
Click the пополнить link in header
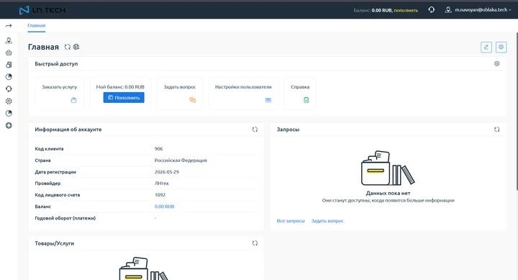(x=406, y=10)
